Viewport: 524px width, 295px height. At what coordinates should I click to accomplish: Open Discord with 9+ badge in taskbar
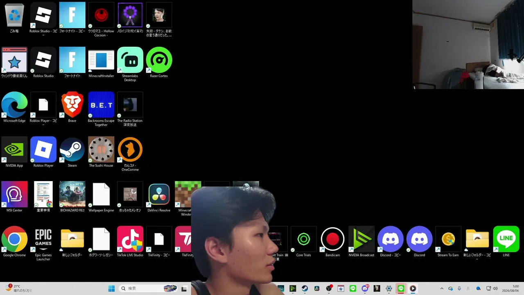click(365, 288)
